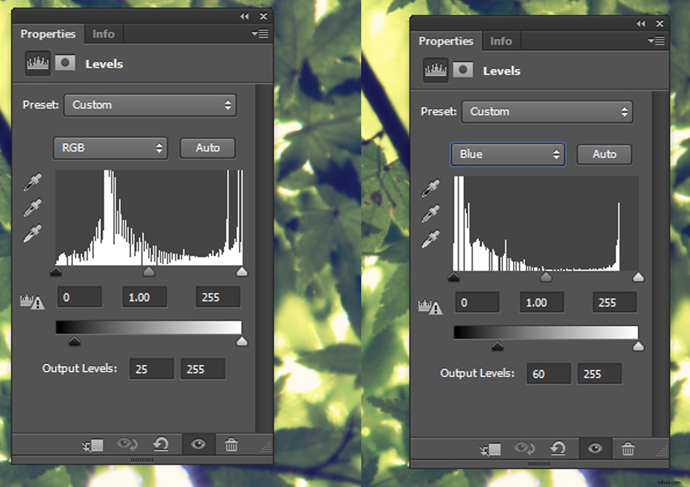690x487 pixels.
Task: Click the Auto button for the Blue channel
Action: point(604,154)
